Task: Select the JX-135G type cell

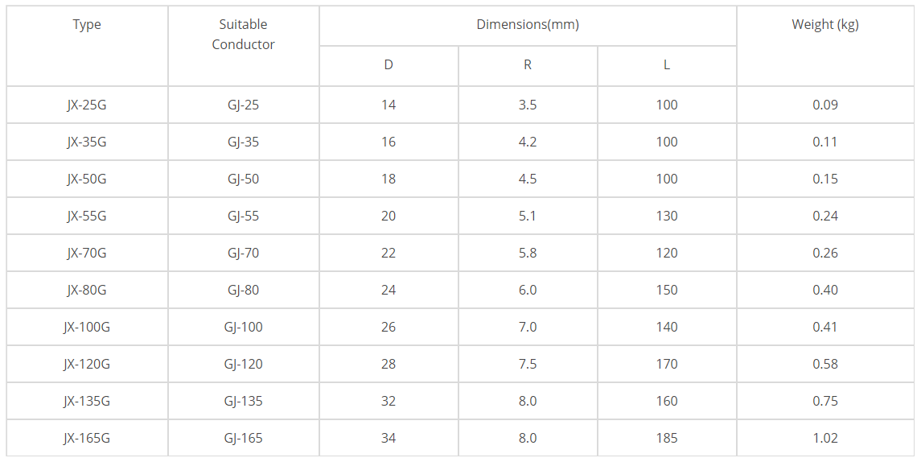Action: 87,402
